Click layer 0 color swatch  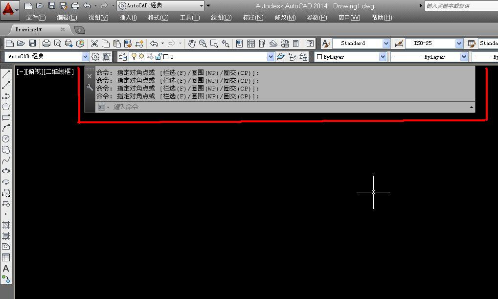pyautogui.click(x=166, y=57)
